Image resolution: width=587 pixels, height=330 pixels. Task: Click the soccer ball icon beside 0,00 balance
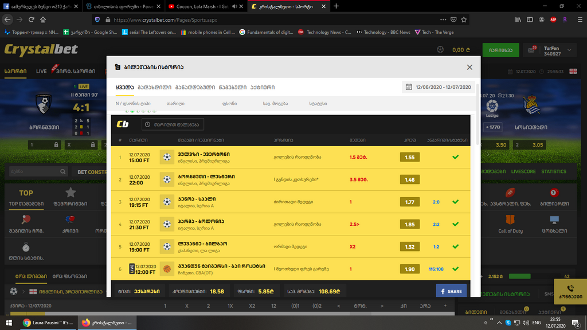(440, 50)
